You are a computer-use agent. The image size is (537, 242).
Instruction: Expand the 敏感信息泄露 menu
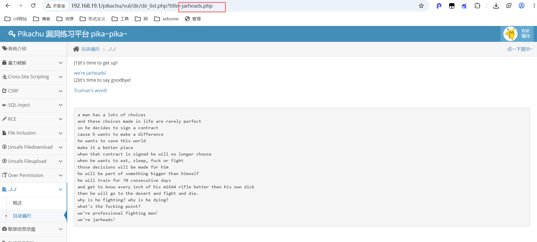coord(33,229)
